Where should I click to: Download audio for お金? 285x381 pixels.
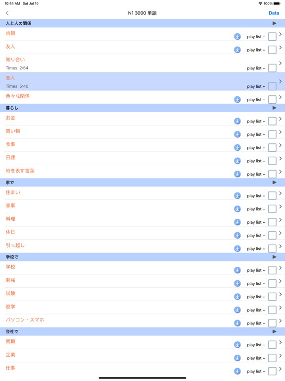[237, 121]
